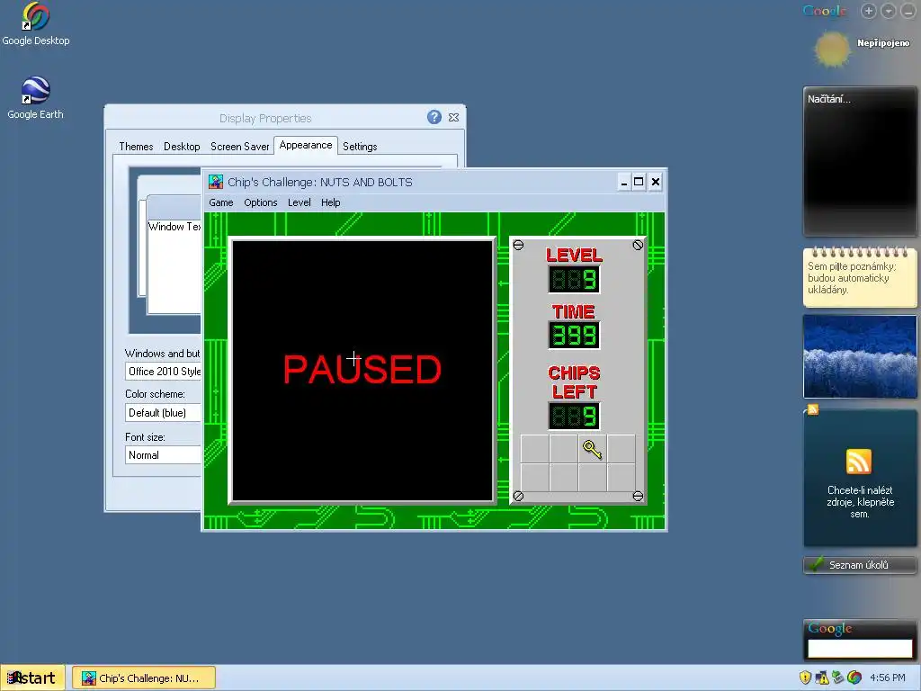Viewport: 921px width, 691px height.
Task: Open Seznam úkolů to-do gadget
Action: 859,565
